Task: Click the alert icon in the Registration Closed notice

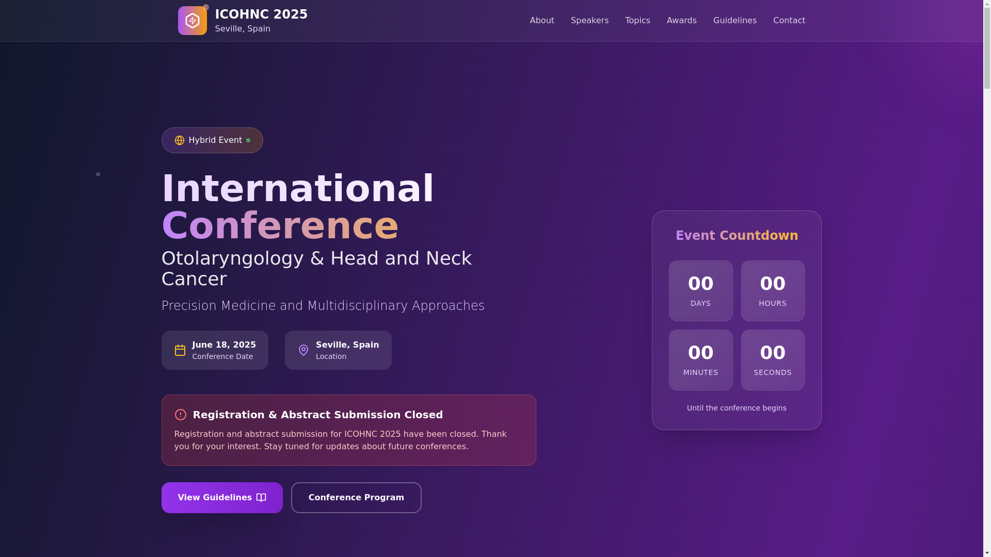Action: pyautogui.click(x=181, y=415)
